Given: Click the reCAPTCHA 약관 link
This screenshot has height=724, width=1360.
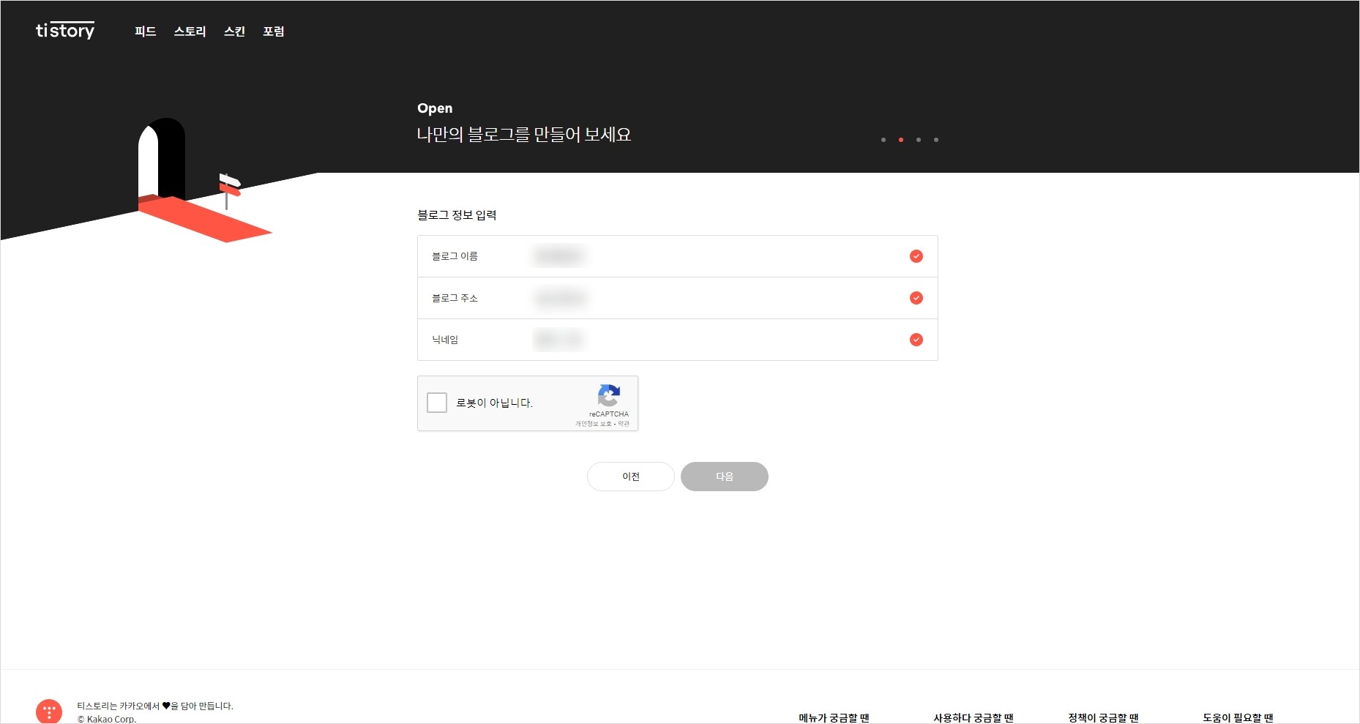Looking at the screenshot, I should pos(624,424).
